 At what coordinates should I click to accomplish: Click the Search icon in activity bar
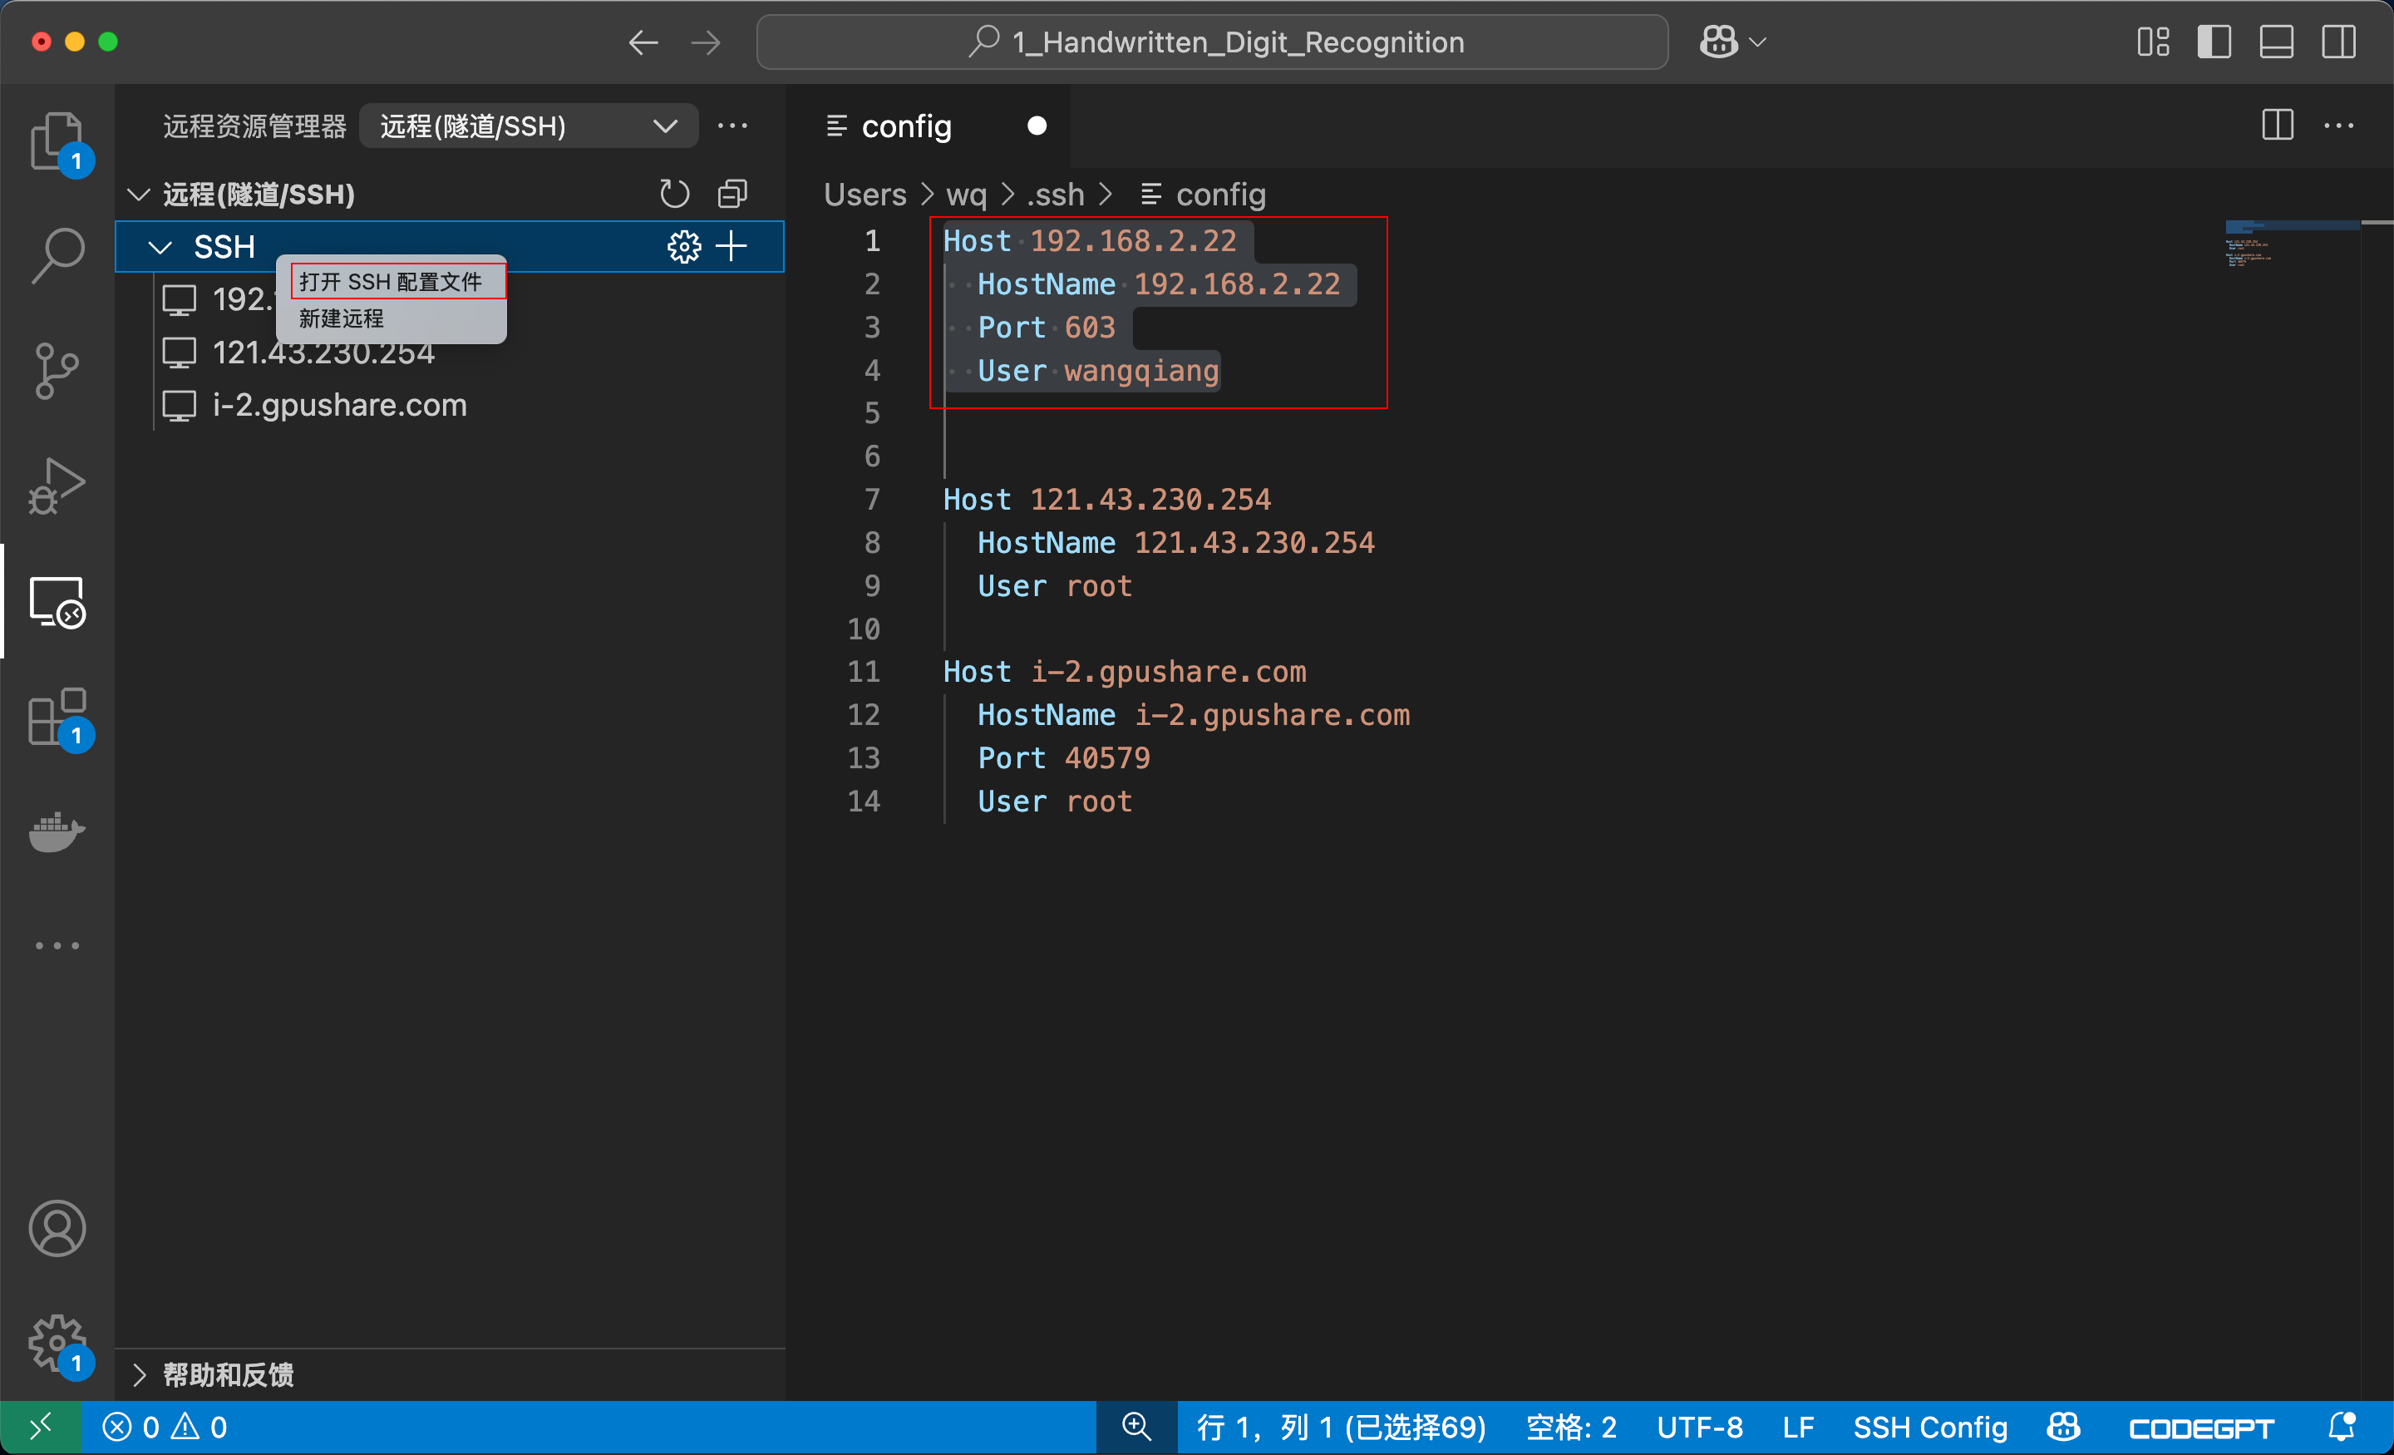(57, 254)
